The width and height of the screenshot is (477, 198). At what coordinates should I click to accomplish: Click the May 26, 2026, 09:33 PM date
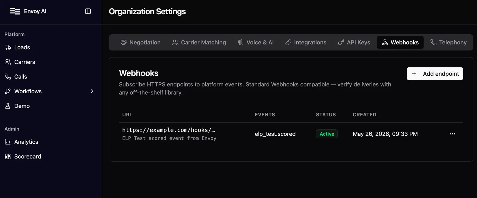385,134
